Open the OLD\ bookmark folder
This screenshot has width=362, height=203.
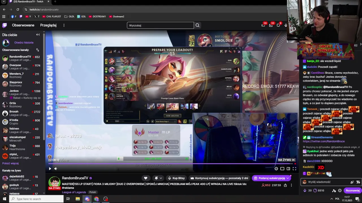(x=69, y=17)
